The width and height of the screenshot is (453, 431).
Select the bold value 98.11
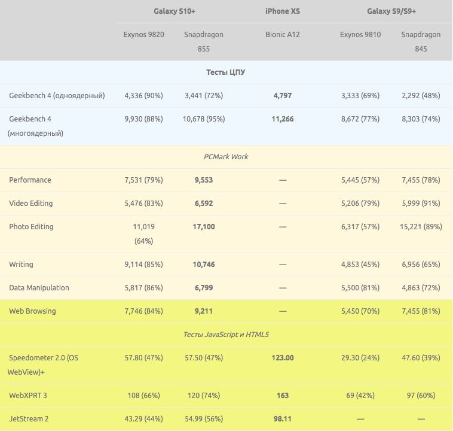tap(283, 419)
